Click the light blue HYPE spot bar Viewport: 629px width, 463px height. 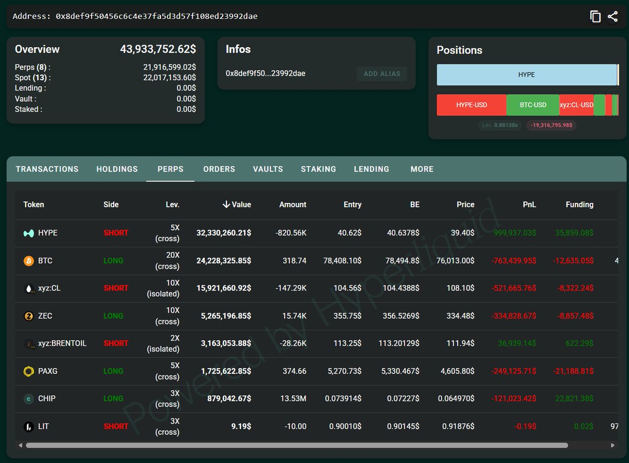(x=526, y=75)
